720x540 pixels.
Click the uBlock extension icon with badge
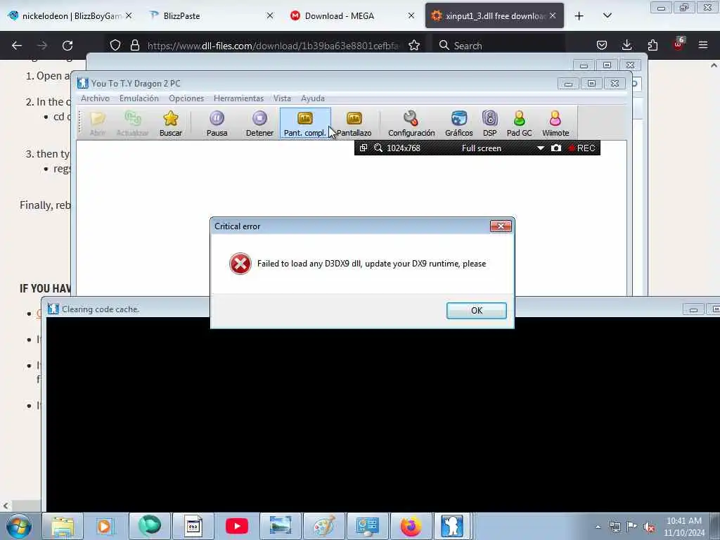tap(679, 44)
